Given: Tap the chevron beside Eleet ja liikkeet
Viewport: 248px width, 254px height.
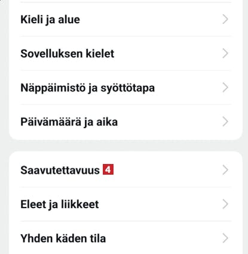Looking at the screenshot, I should pos(225,204).
